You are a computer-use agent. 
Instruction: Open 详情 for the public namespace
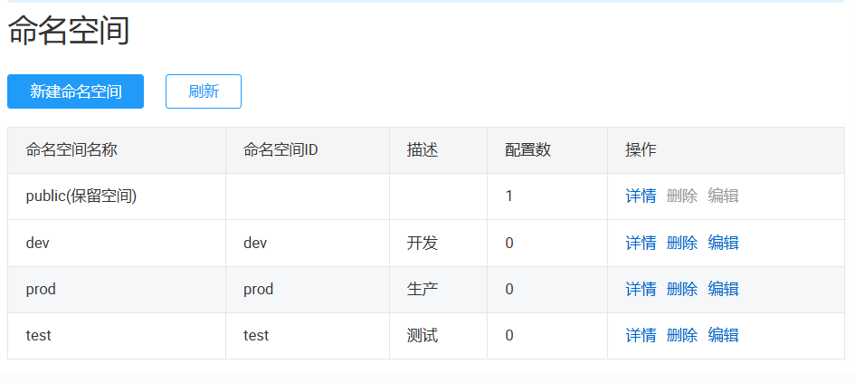pos(641,196)
